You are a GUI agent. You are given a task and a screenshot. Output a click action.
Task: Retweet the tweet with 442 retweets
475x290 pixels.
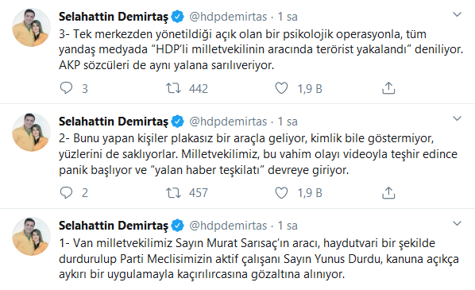[173, 88]
